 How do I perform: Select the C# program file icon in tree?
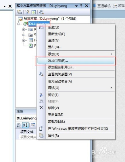tap(31, 45)
